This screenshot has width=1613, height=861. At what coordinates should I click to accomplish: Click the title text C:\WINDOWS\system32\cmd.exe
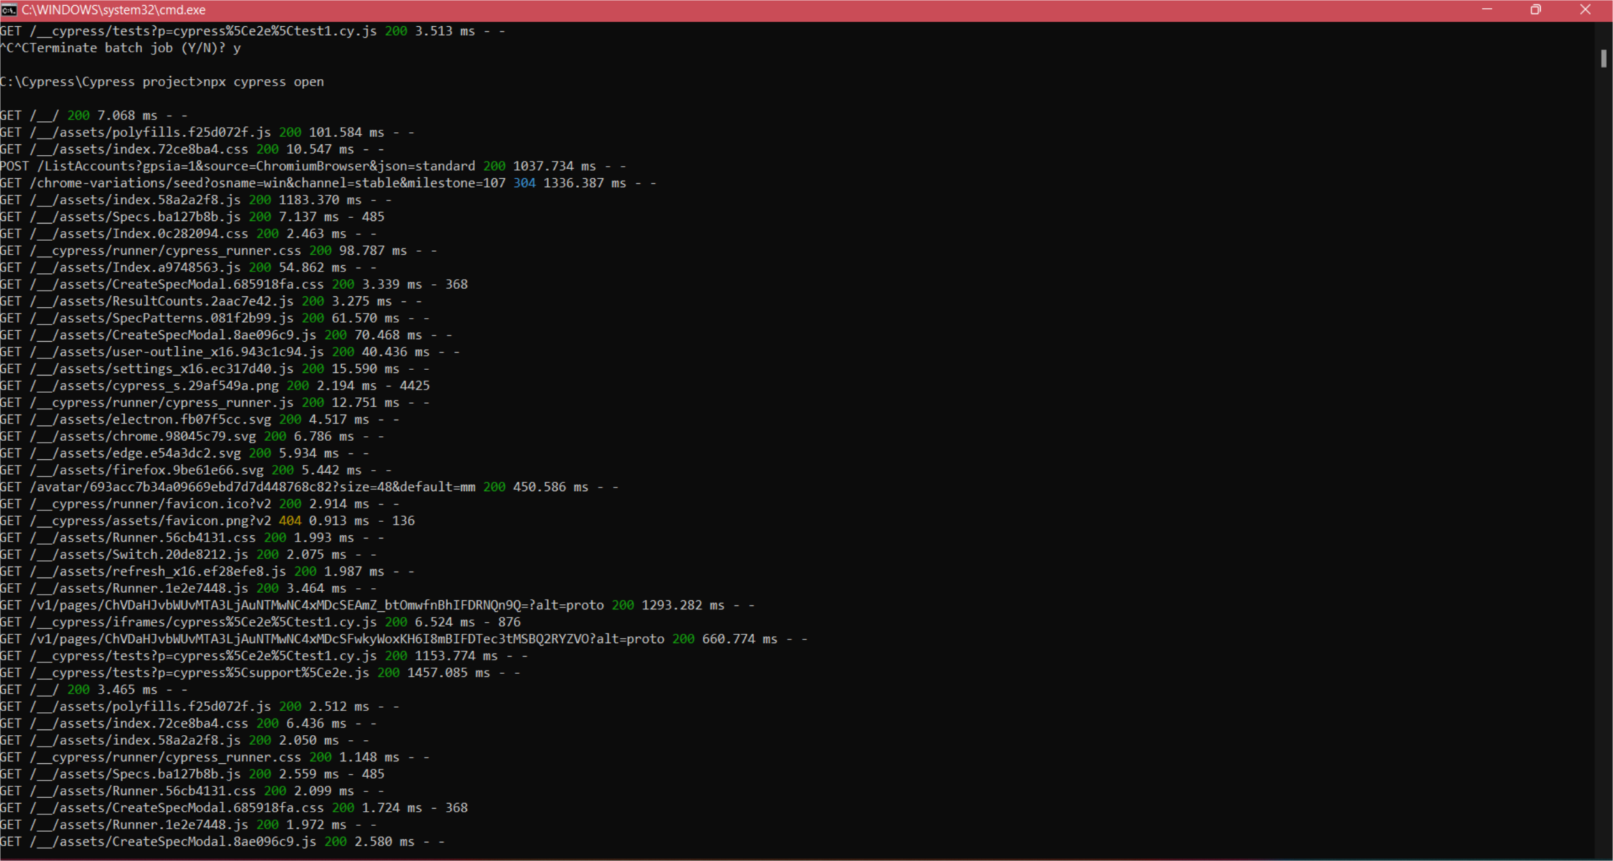coord(114,10)
